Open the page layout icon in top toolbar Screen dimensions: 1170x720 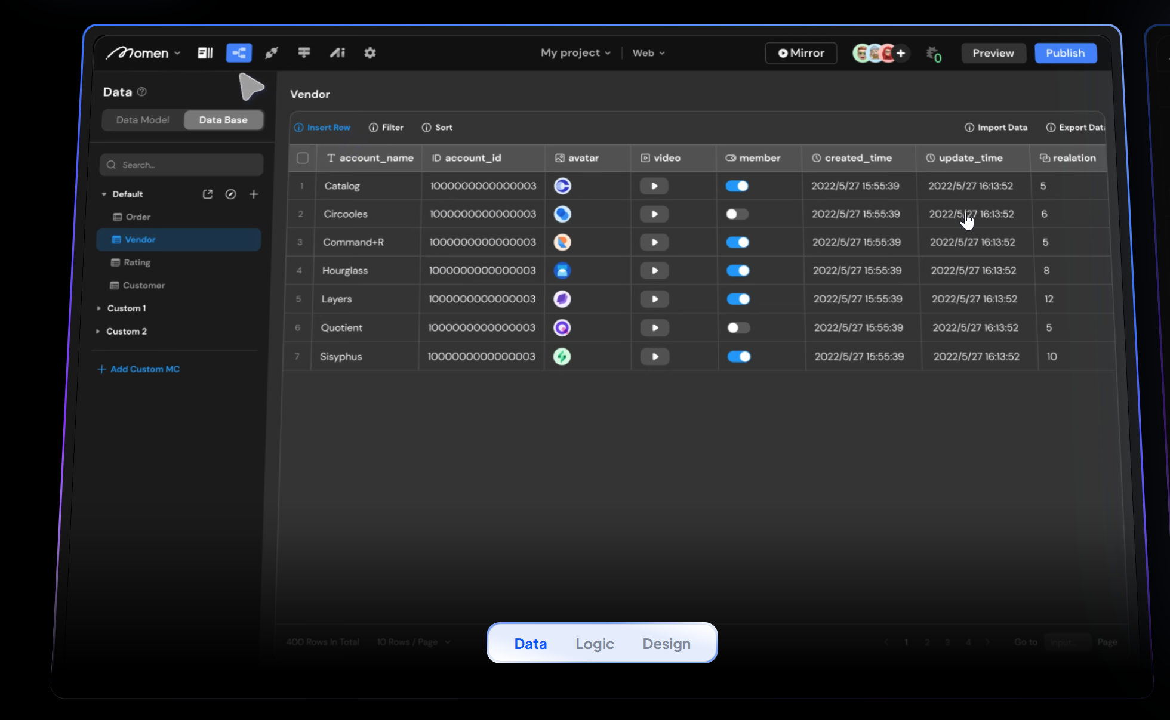[x=205, y=53]
